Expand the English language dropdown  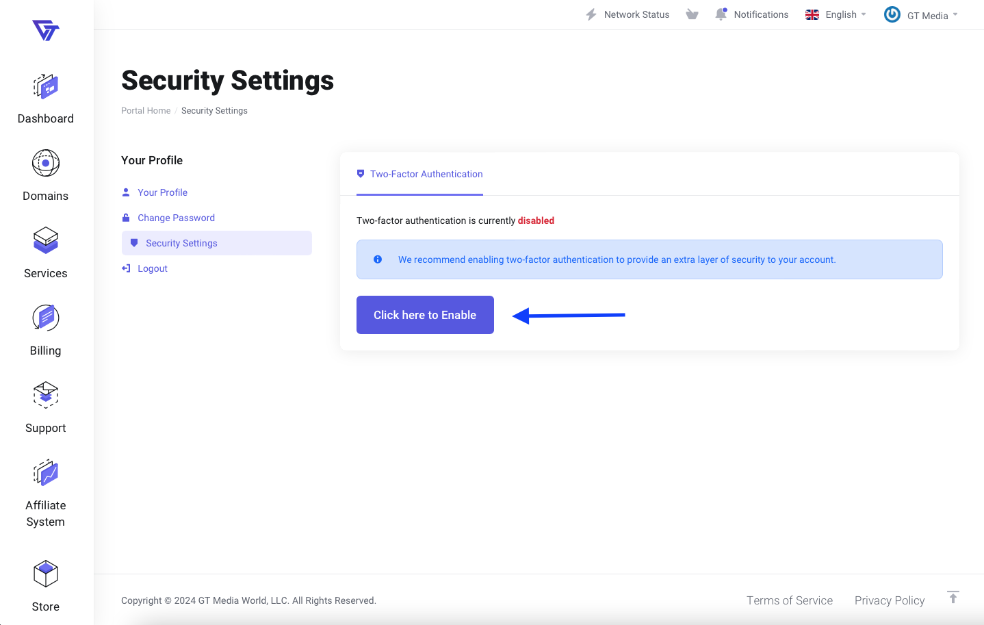pyautogui.click(x=836, y=14)
